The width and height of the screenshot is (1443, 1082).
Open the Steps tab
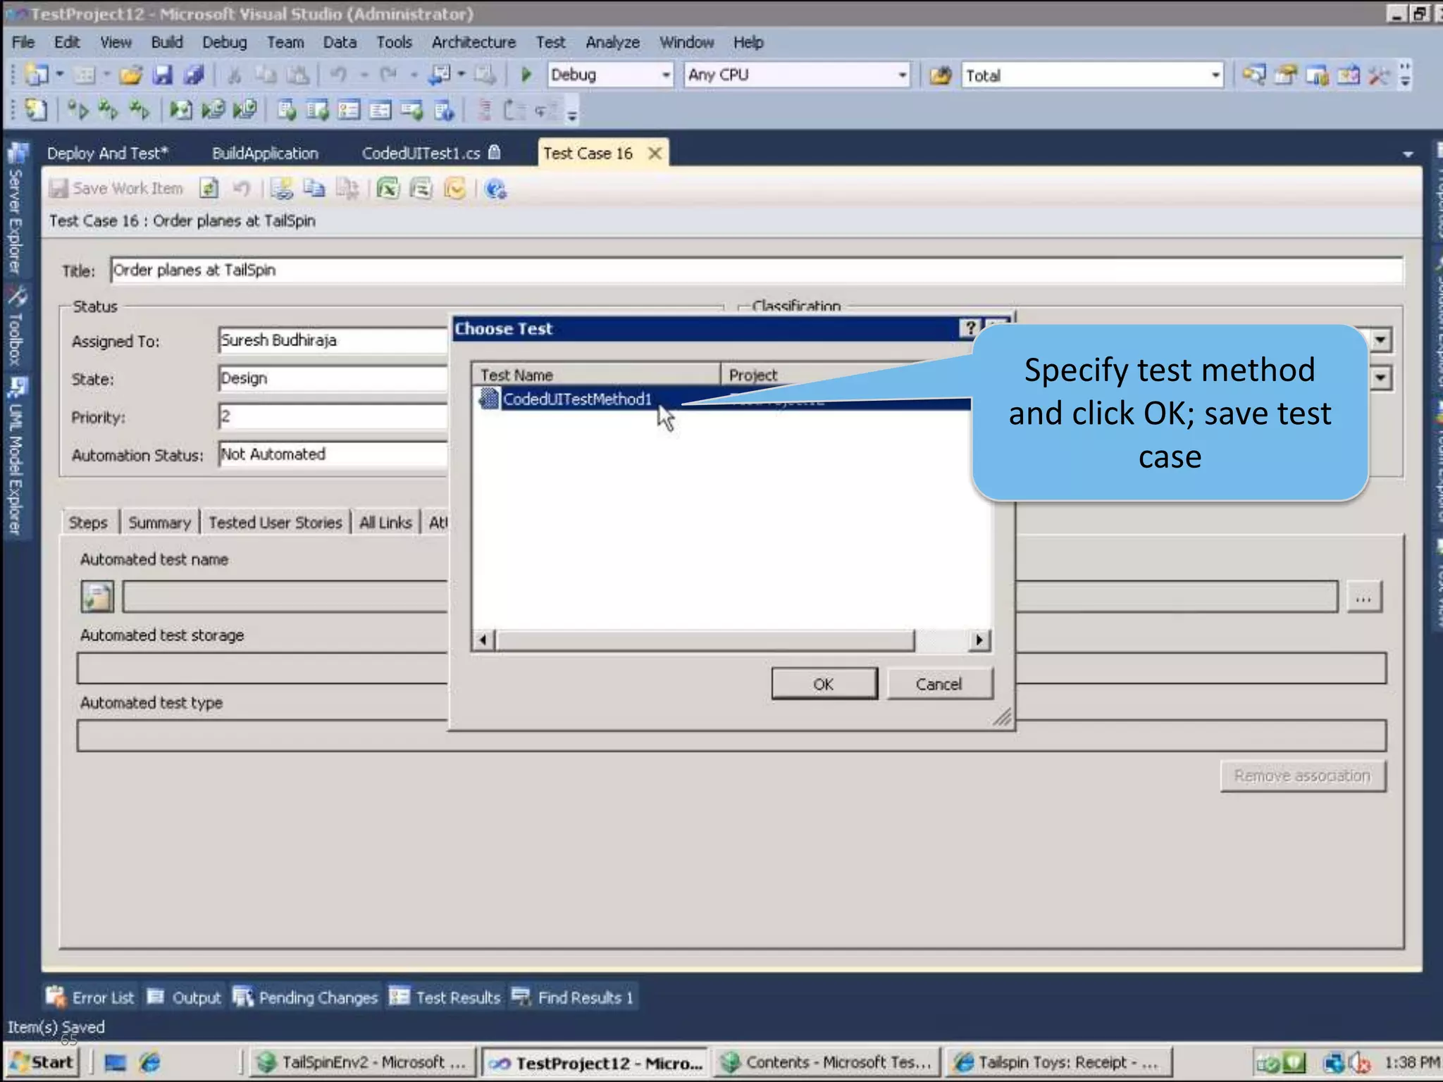pos(88,523)
